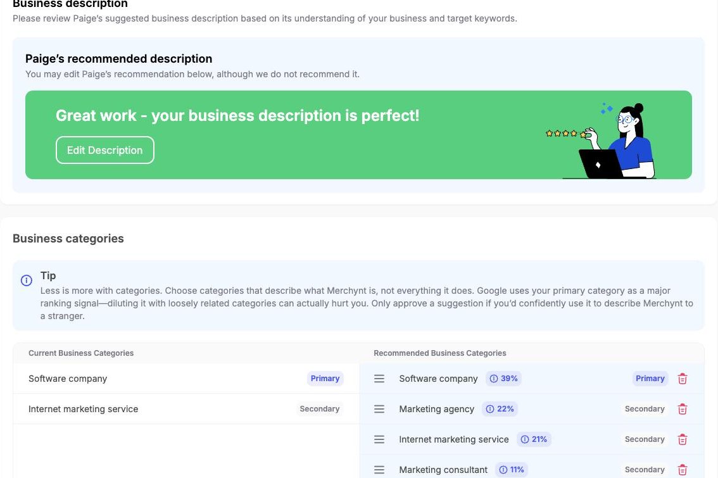Image resolution: width=718 pixels, height=478 pixels.
Task: Click the 'Marketing agency' recommended category name
Action: click(436, 409)
